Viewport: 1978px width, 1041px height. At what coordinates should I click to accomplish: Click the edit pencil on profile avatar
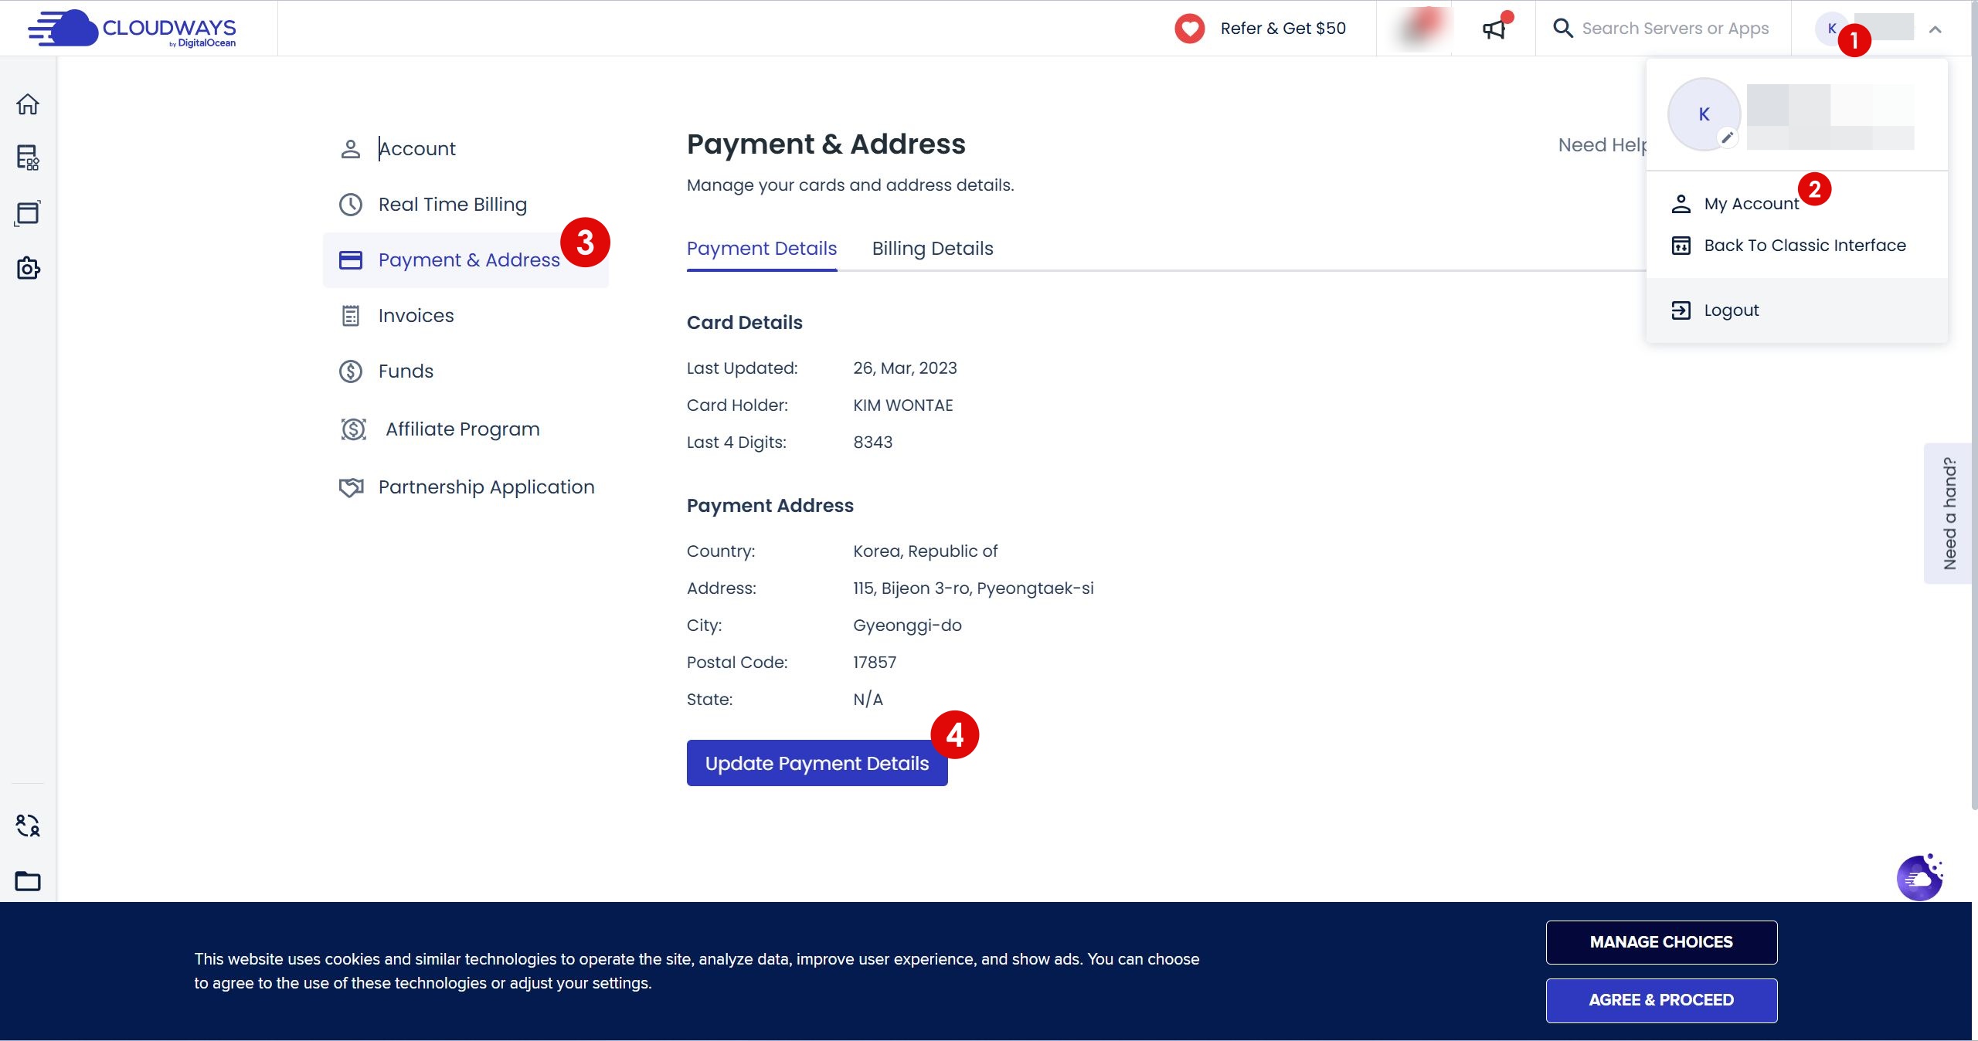pyautogui.click(x=1727, y=137)
